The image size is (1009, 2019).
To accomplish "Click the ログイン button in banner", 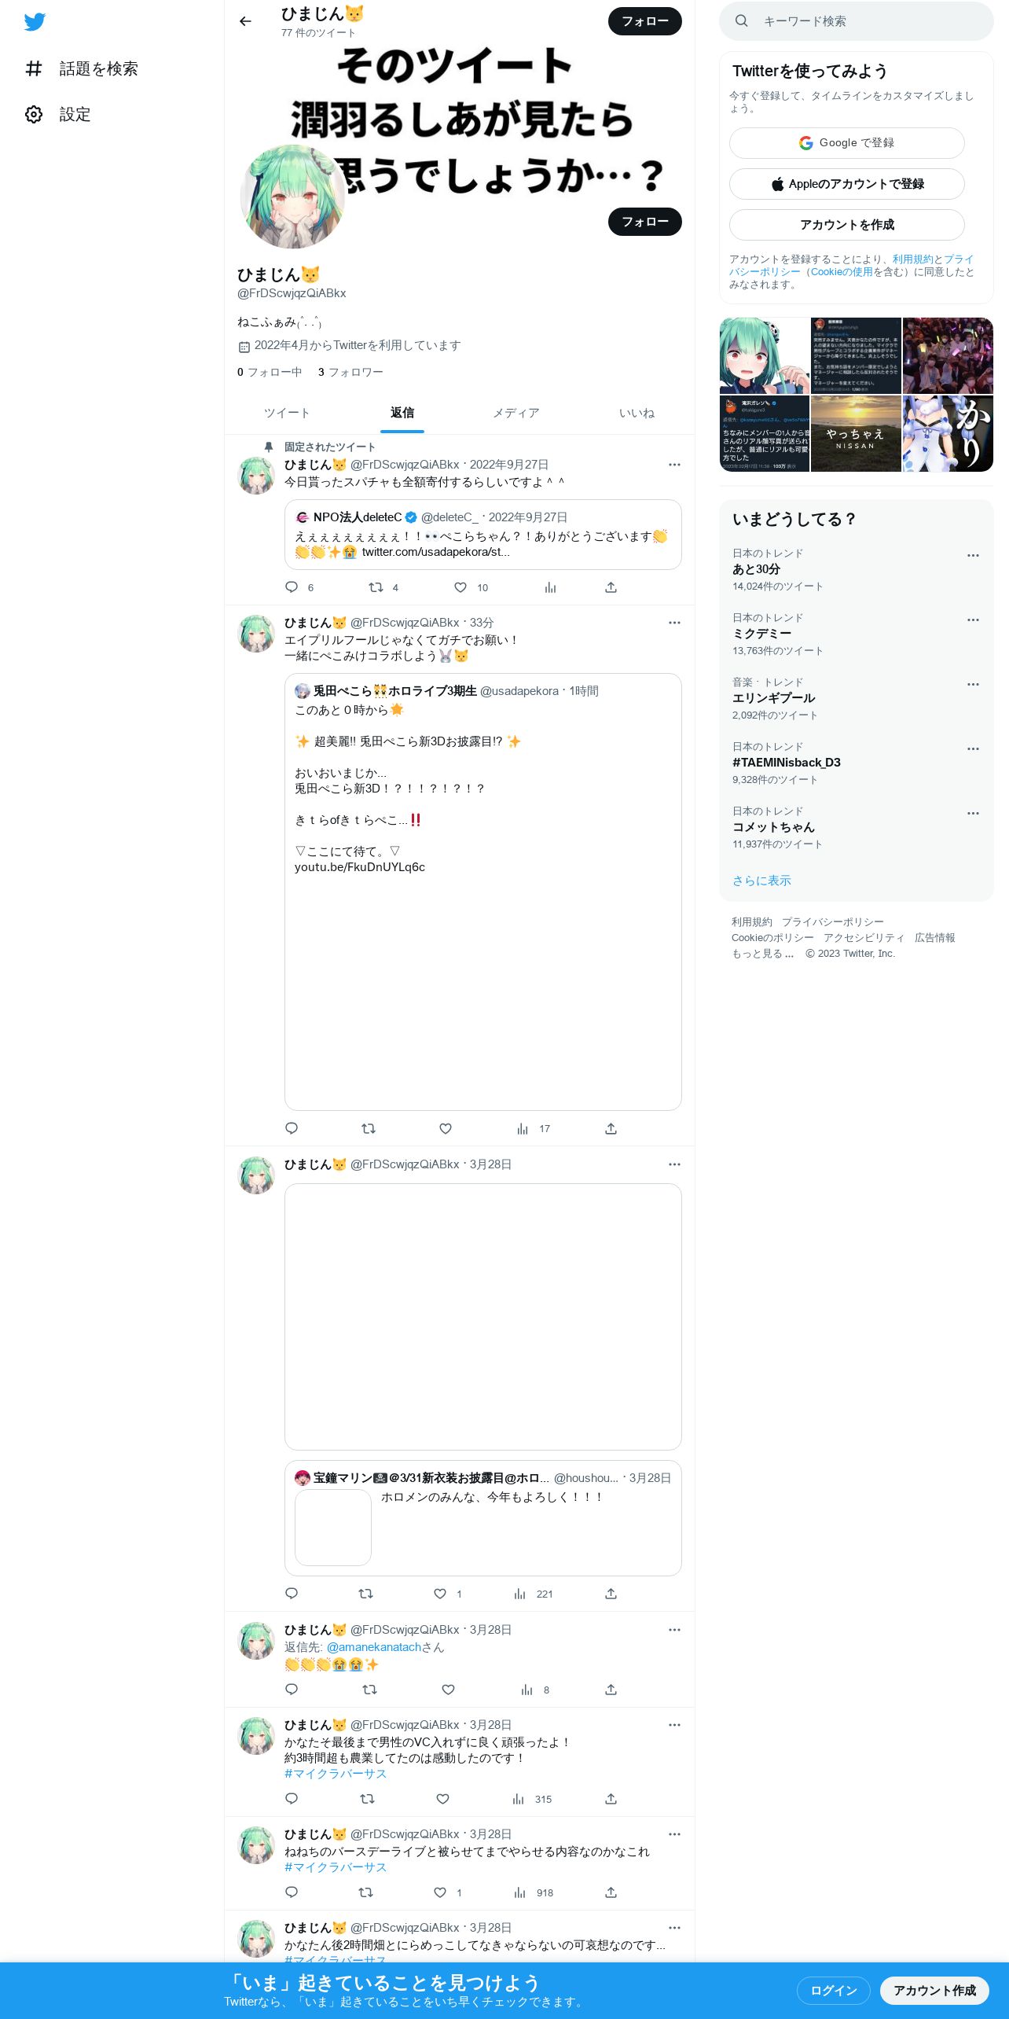I will 833,1990.
